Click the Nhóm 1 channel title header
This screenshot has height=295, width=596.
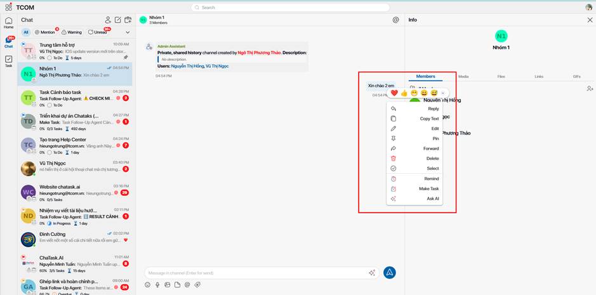(x=157, y=18)
